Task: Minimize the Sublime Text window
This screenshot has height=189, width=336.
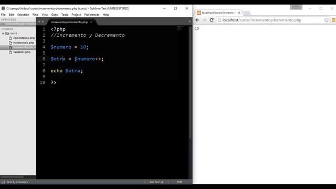Action: pos(164,8)
